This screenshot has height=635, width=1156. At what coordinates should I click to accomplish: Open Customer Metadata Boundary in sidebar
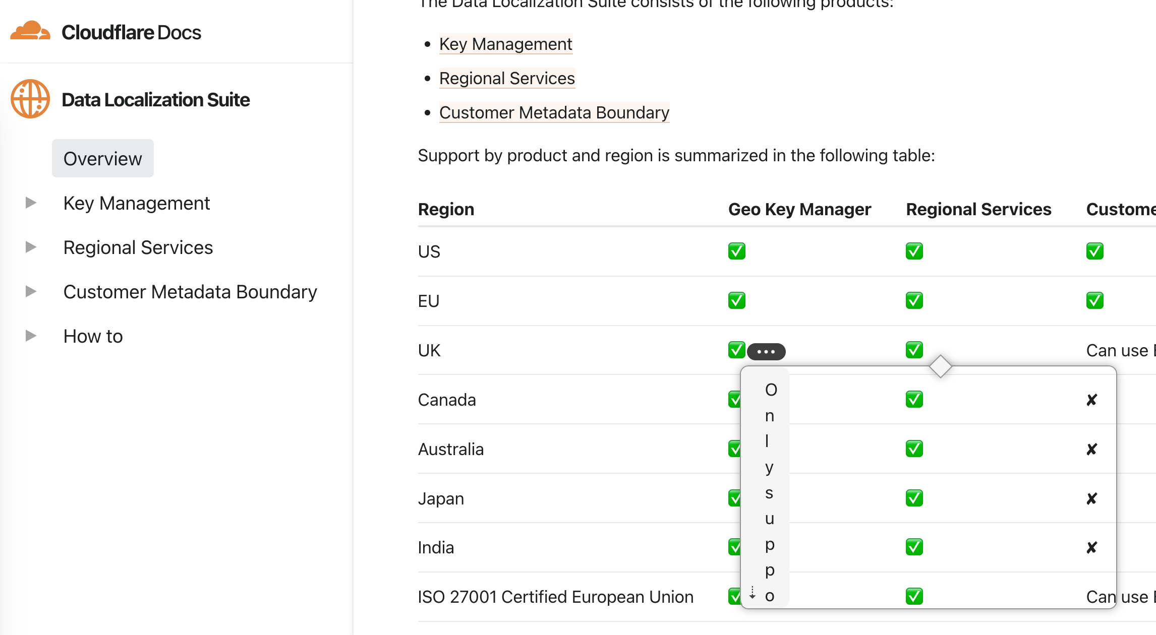(190, 292)
